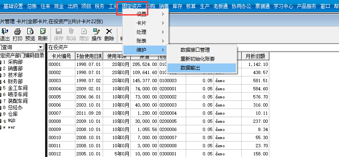Viewport: 339px width, 157px height.
Task: Click the 退出 exit toolbar icon
Action: 4,35
